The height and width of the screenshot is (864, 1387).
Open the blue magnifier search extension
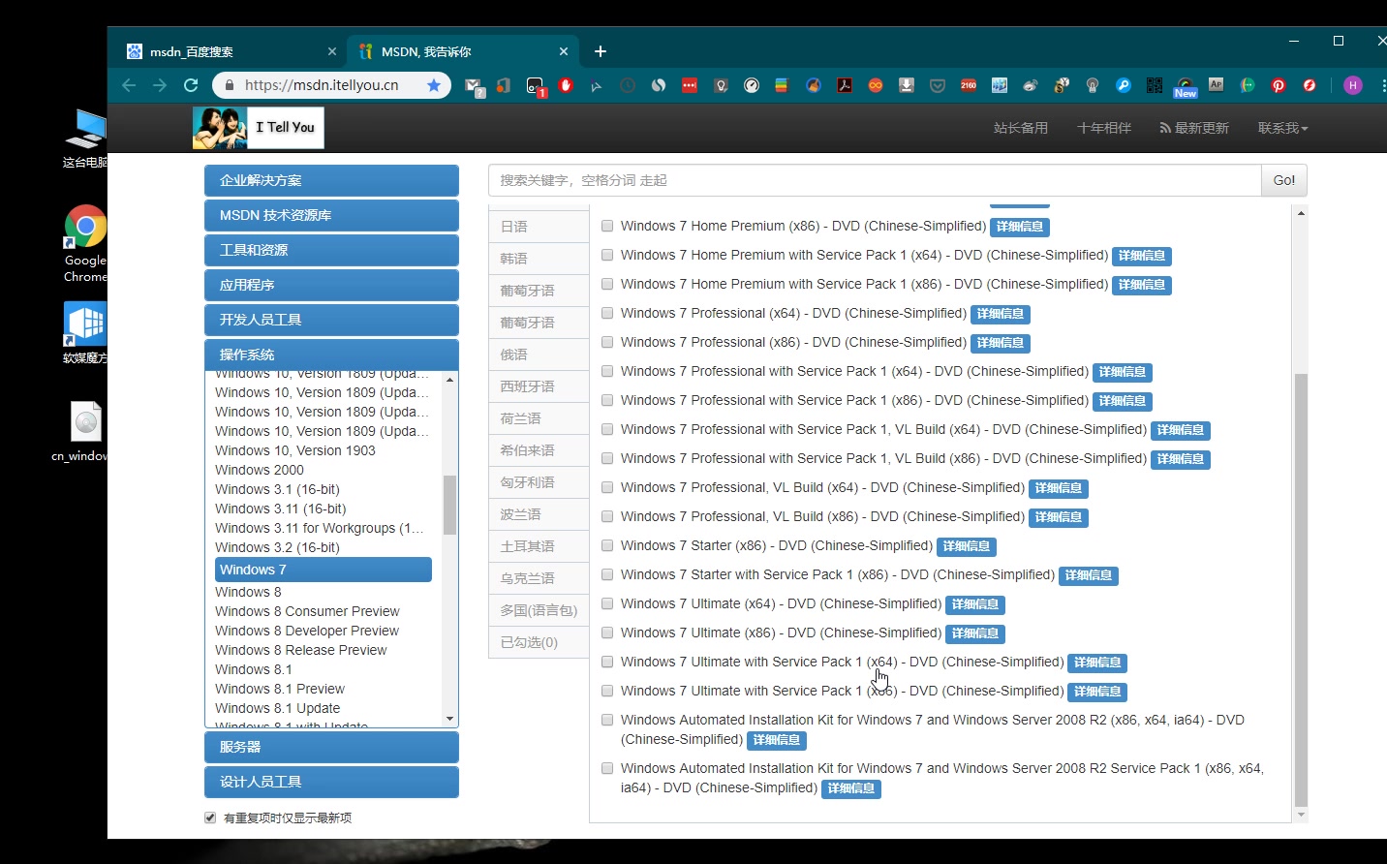(1124, 85)
